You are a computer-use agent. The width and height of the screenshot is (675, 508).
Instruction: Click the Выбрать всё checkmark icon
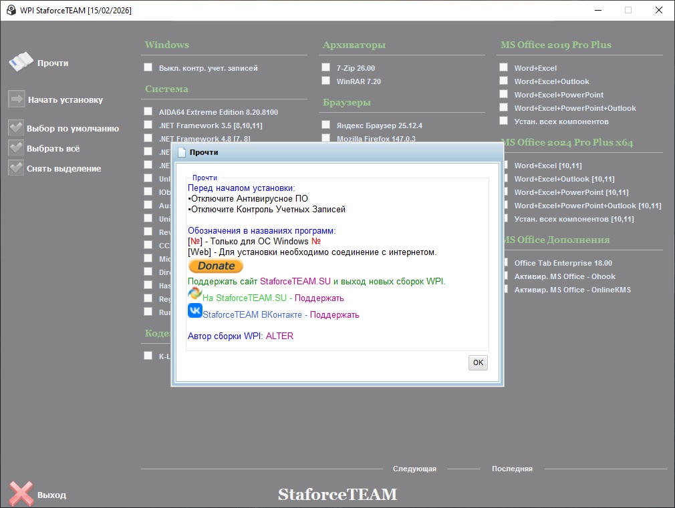(x=16, y=148)
